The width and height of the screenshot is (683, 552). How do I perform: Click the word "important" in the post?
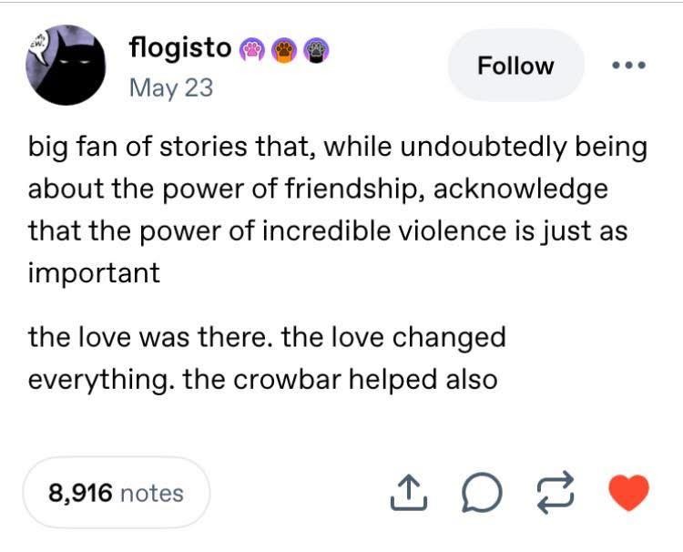click(x=94, y=273)
